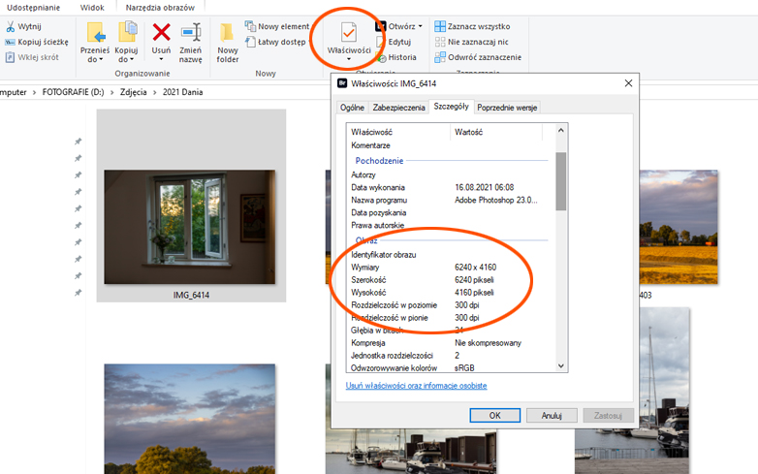The height and width of the screenshot is (474, 758).
Task: Expand the Kopiuj do dropdown
Action: click(x=126, y=59)
